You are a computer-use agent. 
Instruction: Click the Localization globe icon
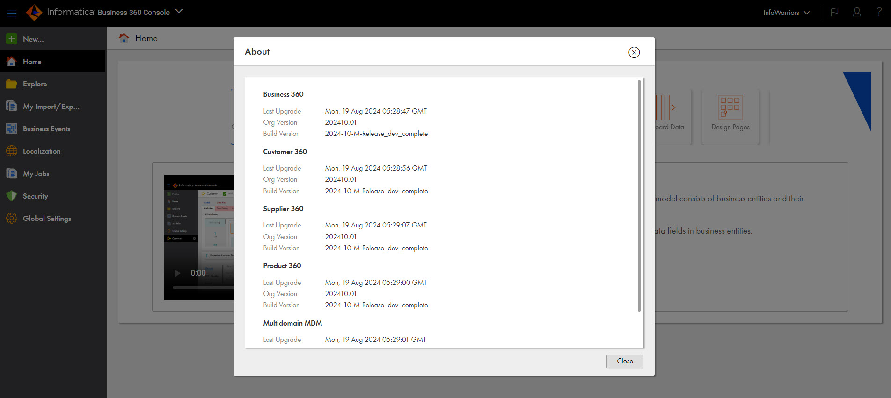click(x=12, y=151)
